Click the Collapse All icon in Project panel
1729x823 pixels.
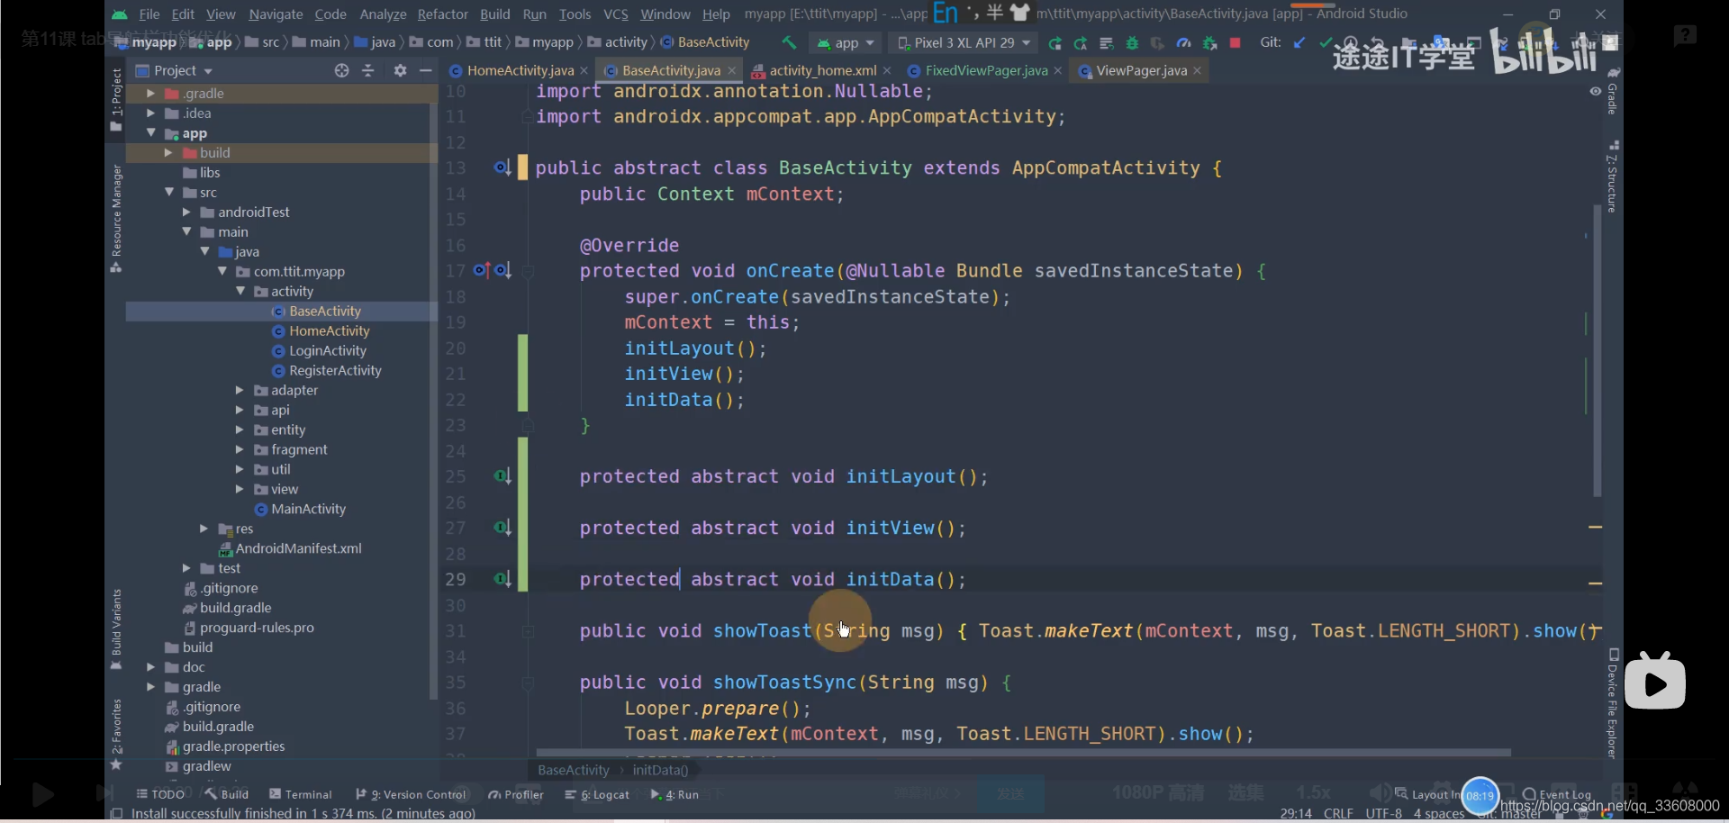(367, 70)
